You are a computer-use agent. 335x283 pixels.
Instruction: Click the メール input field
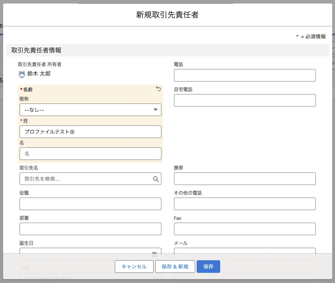[244, 254]
